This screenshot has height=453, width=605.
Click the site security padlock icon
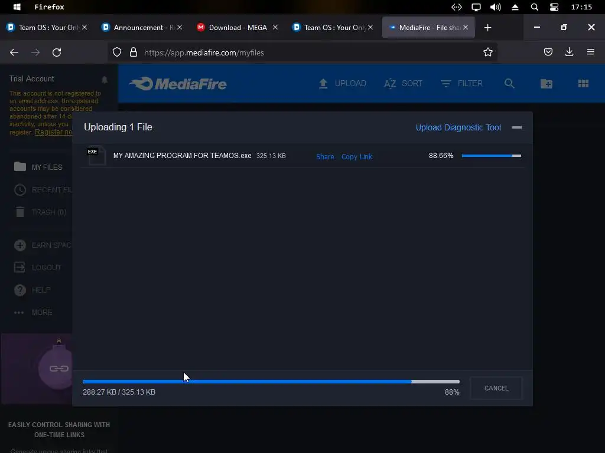click(x=134, y=52)
